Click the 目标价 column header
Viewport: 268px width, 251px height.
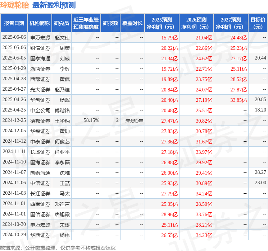tap(258, 23)
